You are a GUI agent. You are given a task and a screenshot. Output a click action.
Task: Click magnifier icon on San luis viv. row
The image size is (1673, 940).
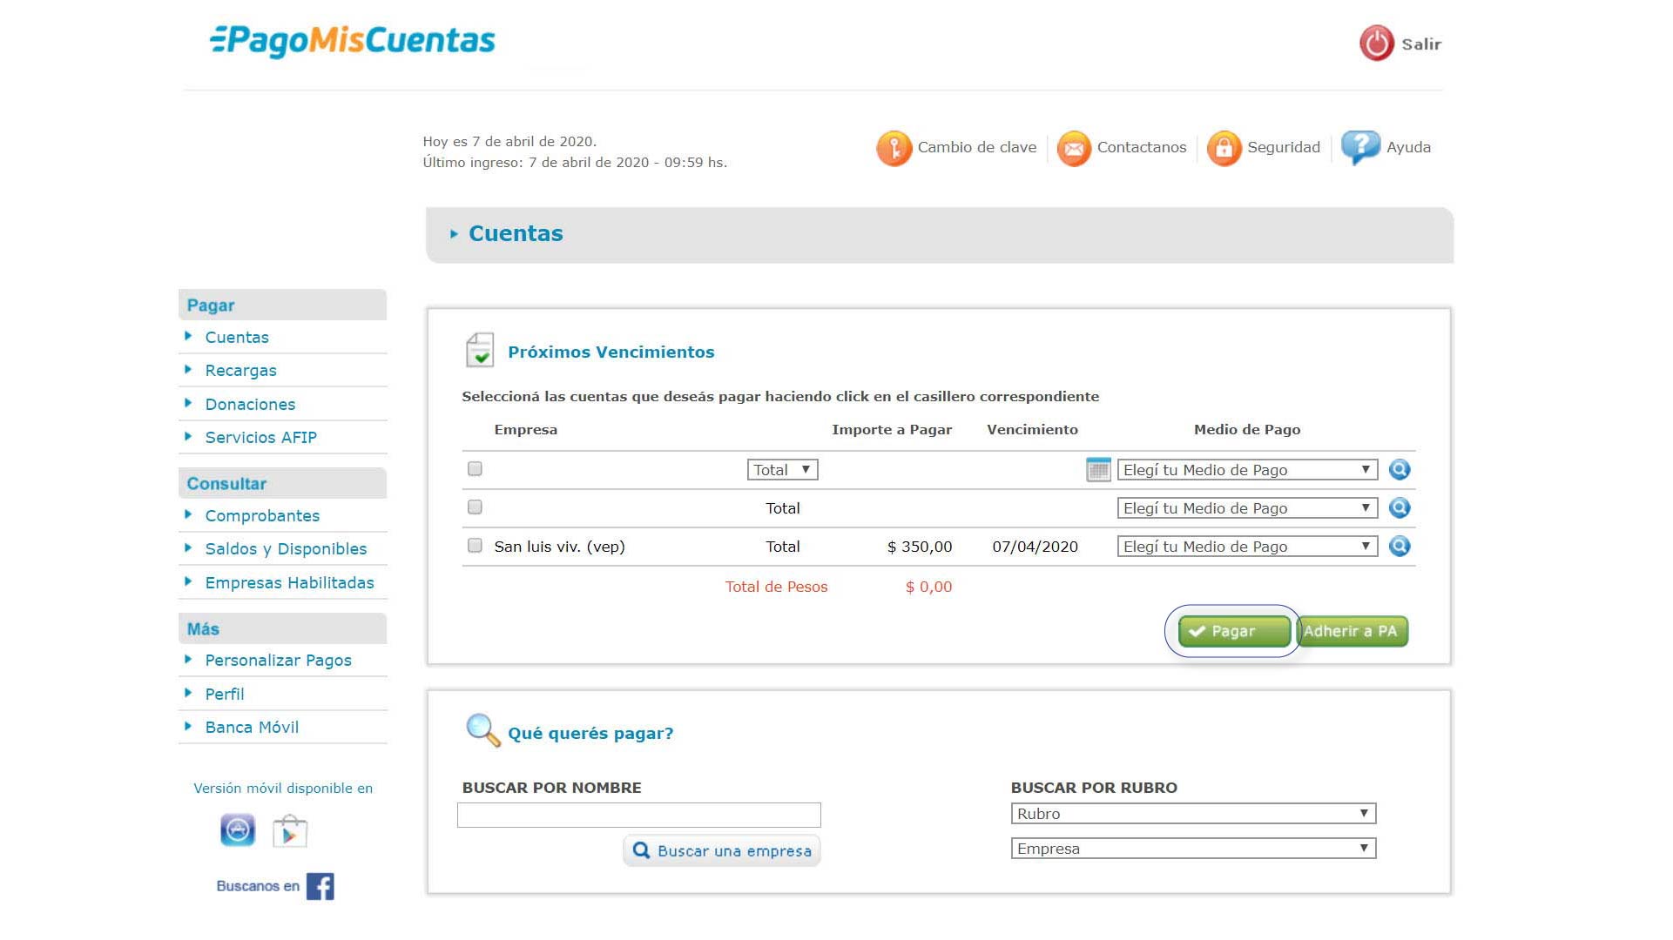1399,547
